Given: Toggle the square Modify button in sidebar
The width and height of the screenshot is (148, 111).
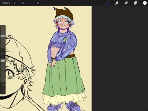Looking at the screenshot, I should pos(3,54).
